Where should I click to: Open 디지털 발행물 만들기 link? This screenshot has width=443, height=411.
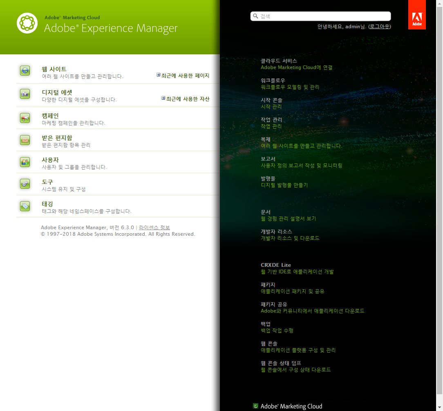coord(284,185)
